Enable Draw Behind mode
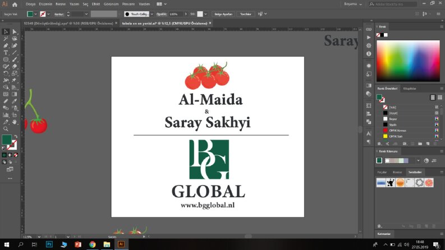445x250 pixels. pos(10,162)
